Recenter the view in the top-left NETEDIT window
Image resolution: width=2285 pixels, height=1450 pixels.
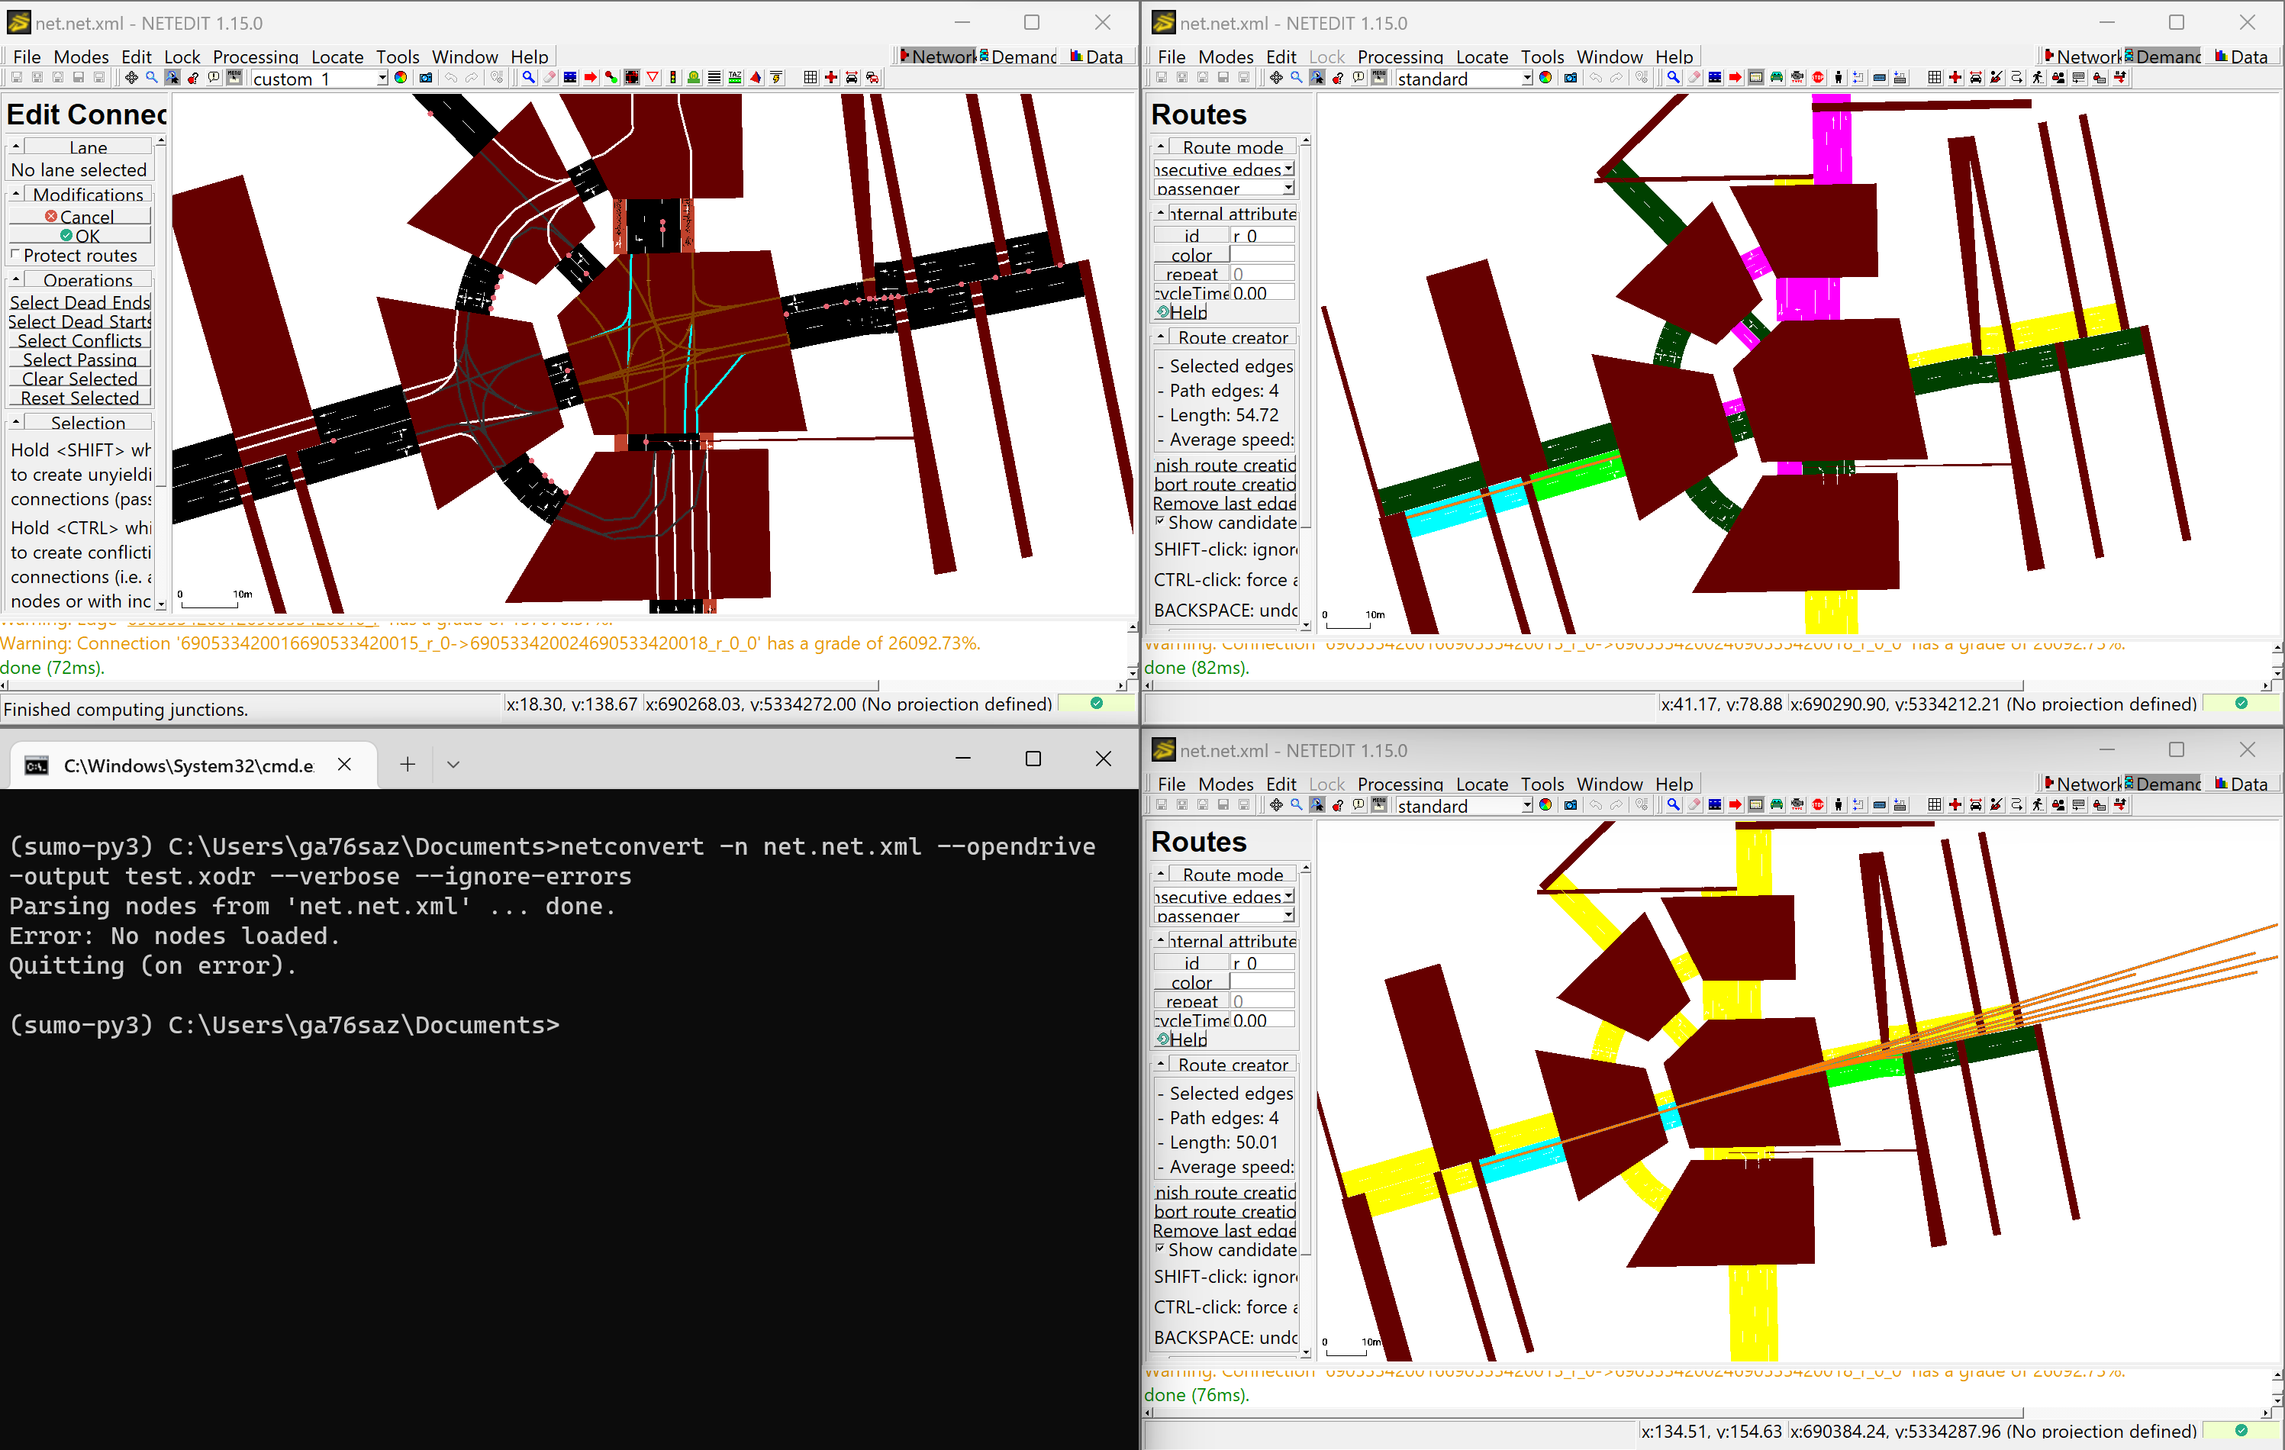click(131, 78)
